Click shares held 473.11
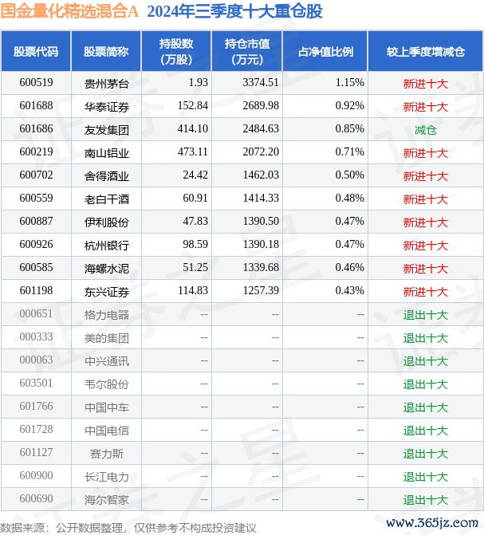The width and height of the screenshot is (484, 535). click(192, 151)
